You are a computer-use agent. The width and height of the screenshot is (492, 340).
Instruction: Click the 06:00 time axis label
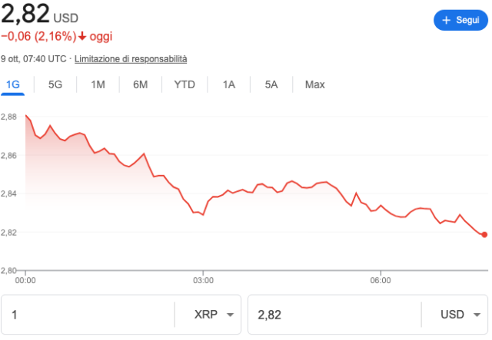[x=381, y=280]
